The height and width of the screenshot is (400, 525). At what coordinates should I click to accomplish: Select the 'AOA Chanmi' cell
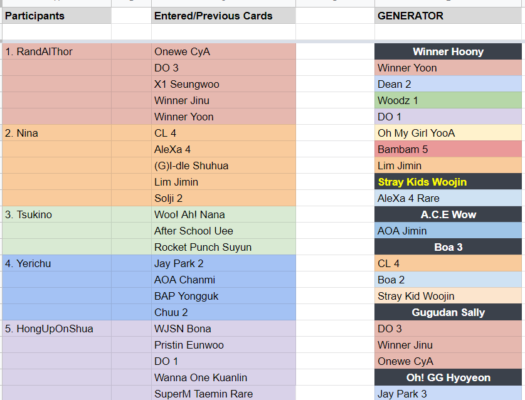click(223, 280)
